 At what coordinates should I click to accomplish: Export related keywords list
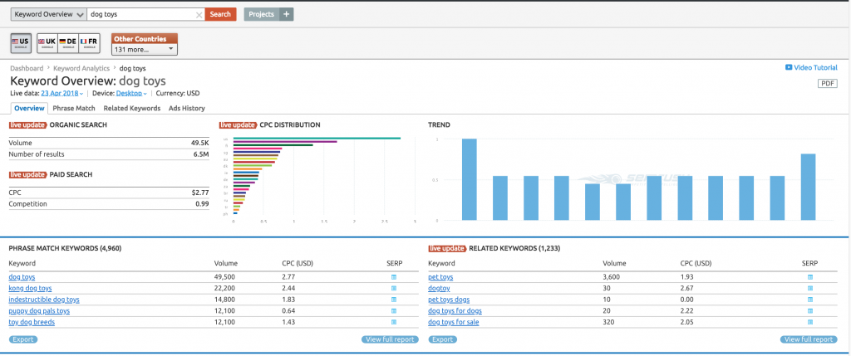[443, 339]
